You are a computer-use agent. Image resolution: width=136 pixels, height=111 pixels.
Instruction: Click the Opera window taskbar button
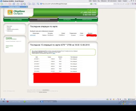(14, 102)
